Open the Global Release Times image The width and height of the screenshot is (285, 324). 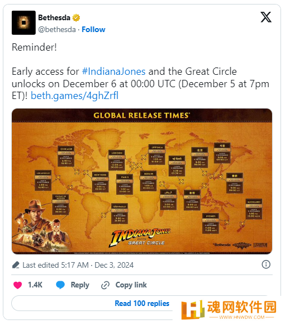142,181
